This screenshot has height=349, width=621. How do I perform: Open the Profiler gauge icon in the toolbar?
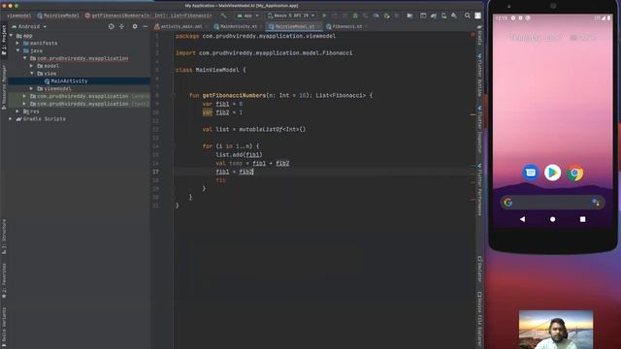[376, 16]
